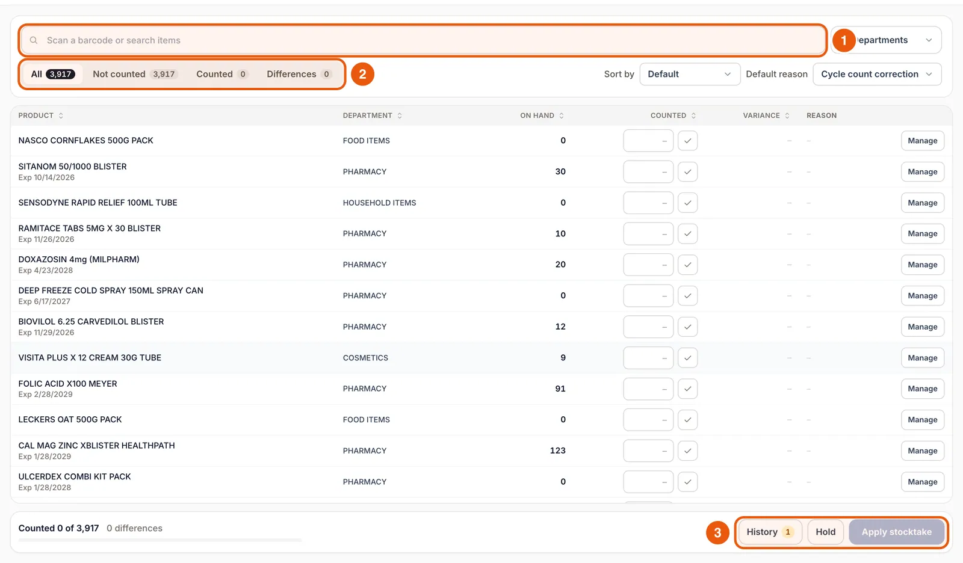
Task: Confirm count checkmark for SENSODYNE RAPID RELIEF
Action: tap(687, 203)
